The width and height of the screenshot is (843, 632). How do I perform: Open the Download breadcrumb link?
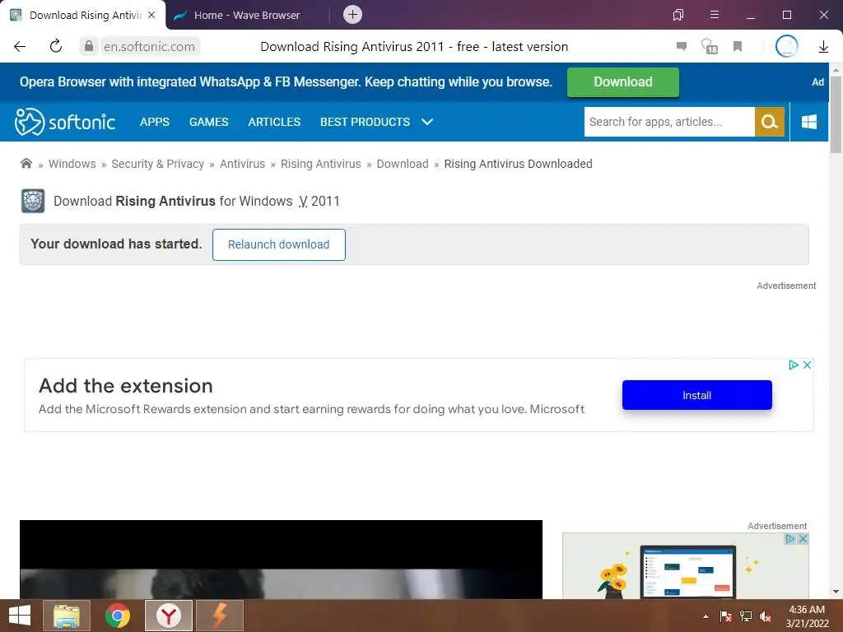point(402,164)
